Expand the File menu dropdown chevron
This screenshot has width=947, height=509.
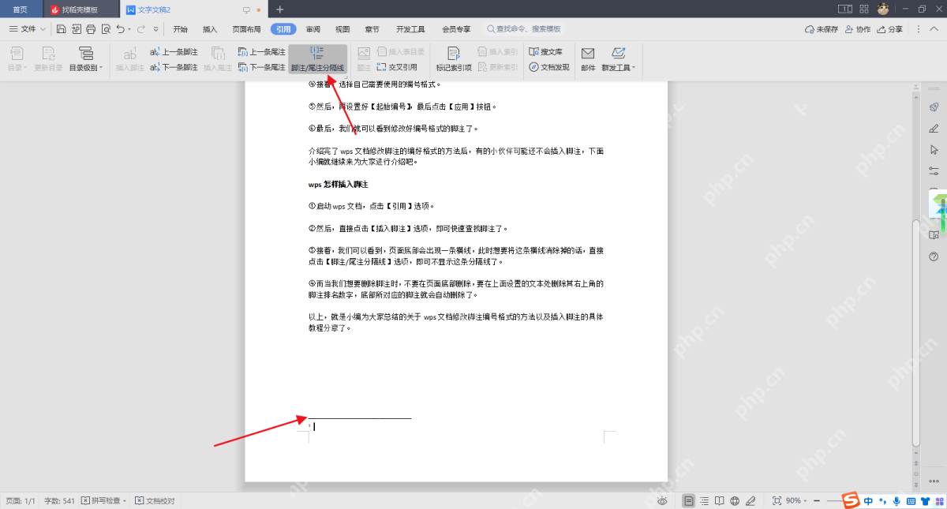pyautogui.click(x=43, y=29)
